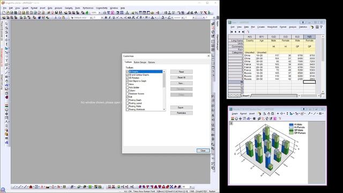Open the Preferences menu
Image resolution: width=343 pixels, height=193 pixels.
[88, 8]
